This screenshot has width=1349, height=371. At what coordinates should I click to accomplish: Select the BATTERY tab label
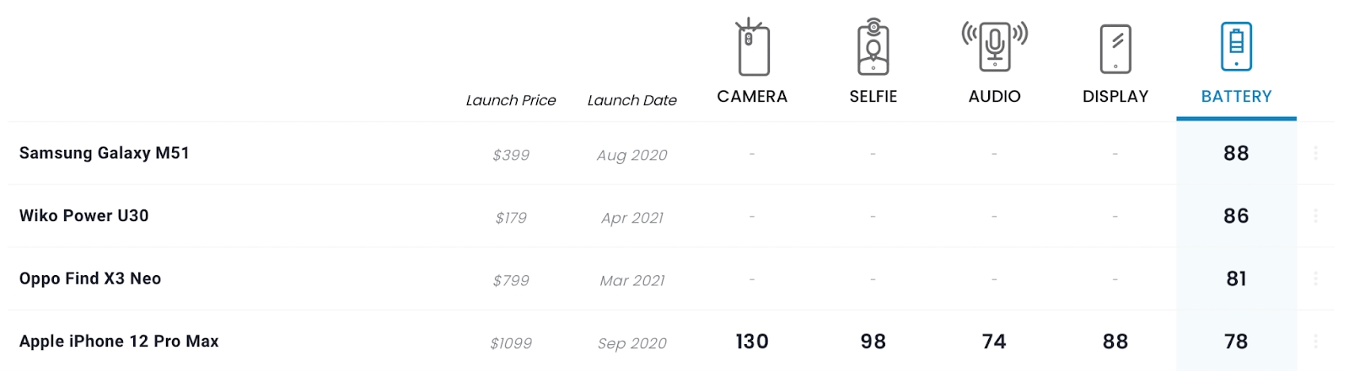point(1236,97)
